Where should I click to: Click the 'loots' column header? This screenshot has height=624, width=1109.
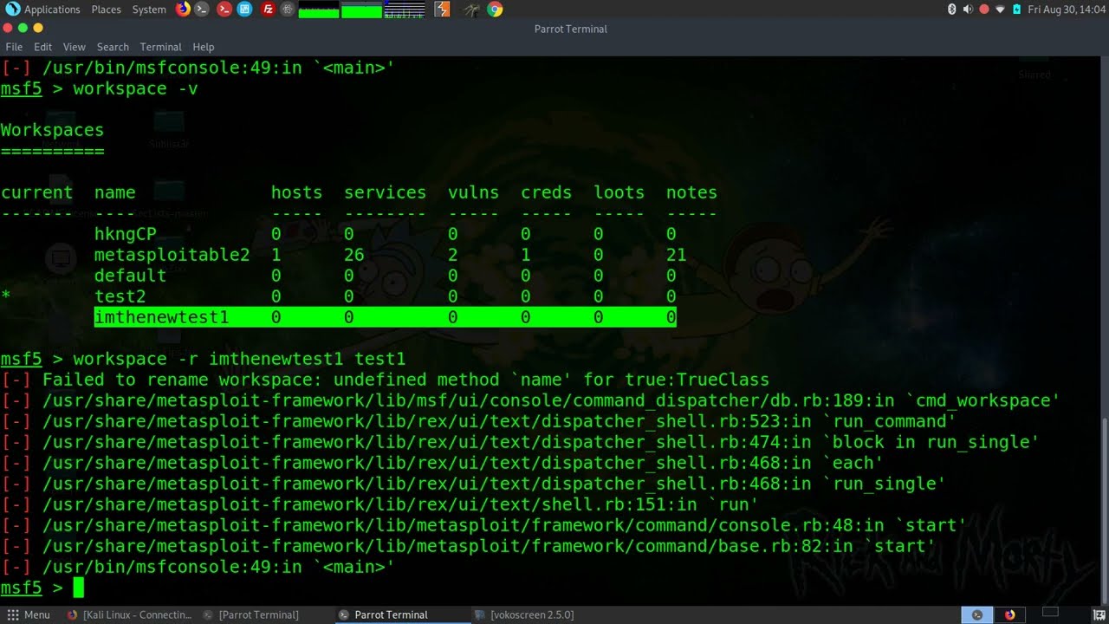coord(619,192)
